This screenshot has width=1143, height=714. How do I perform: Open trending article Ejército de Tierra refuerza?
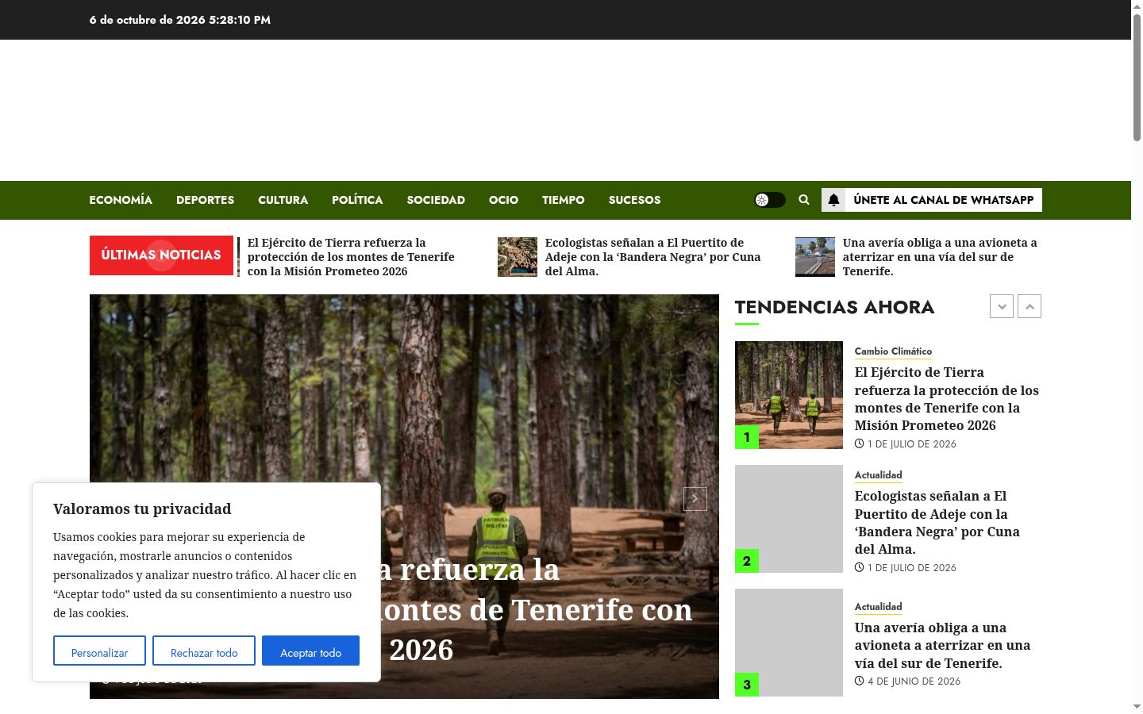(947, 399)
